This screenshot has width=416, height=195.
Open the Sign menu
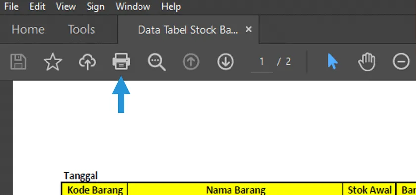pyautogui.click(x=95, y=6)
